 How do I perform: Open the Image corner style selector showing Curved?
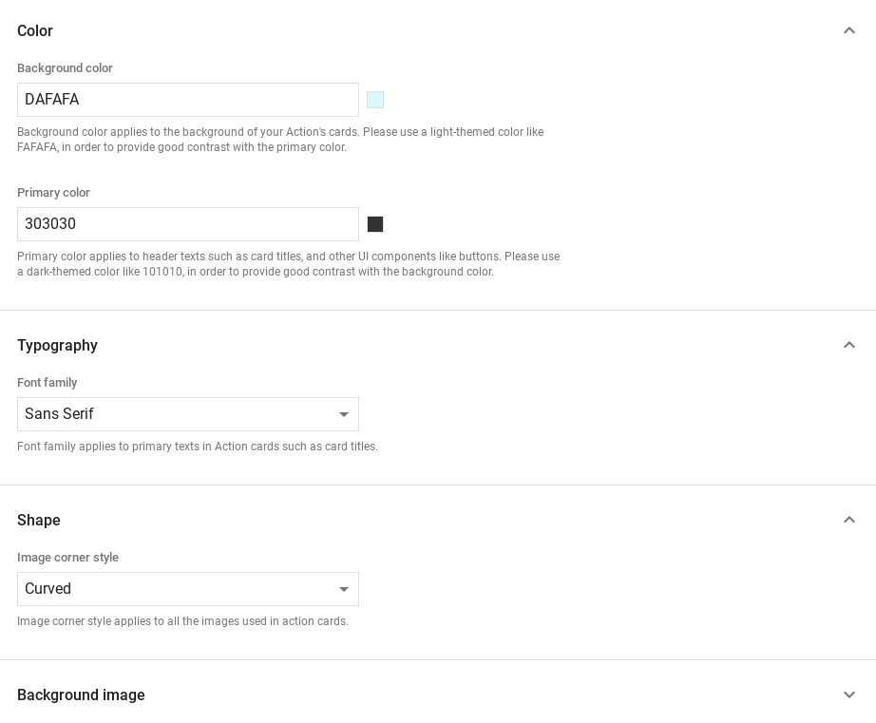(188, 589)
